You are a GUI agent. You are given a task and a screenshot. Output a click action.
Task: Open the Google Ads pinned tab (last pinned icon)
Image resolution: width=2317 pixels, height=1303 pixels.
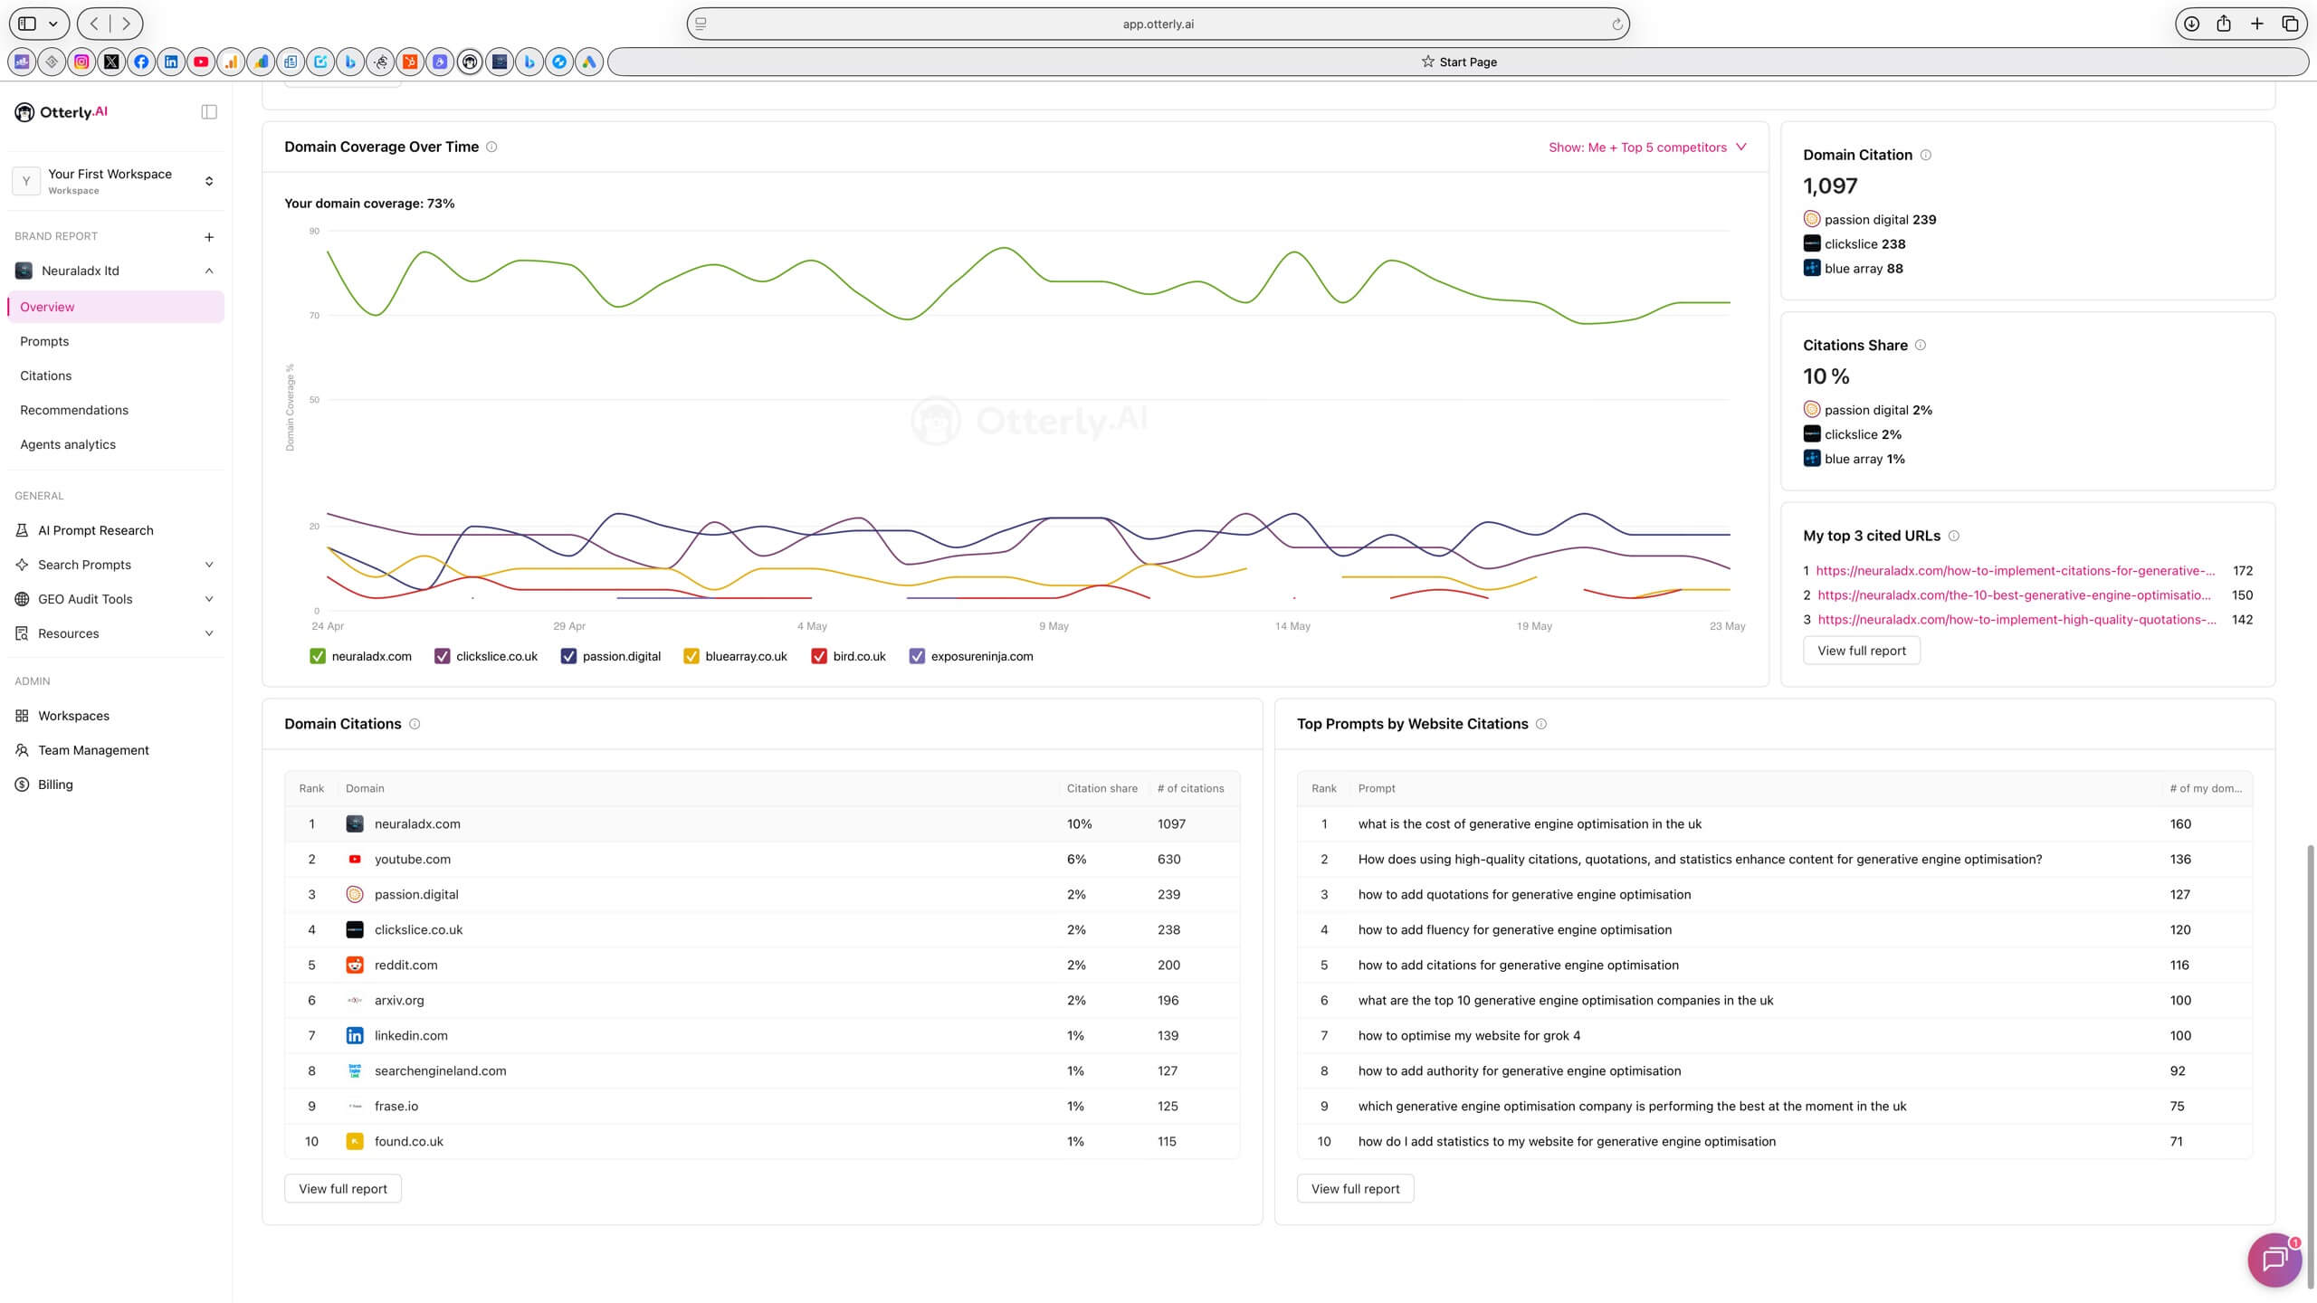click(589, 62)
